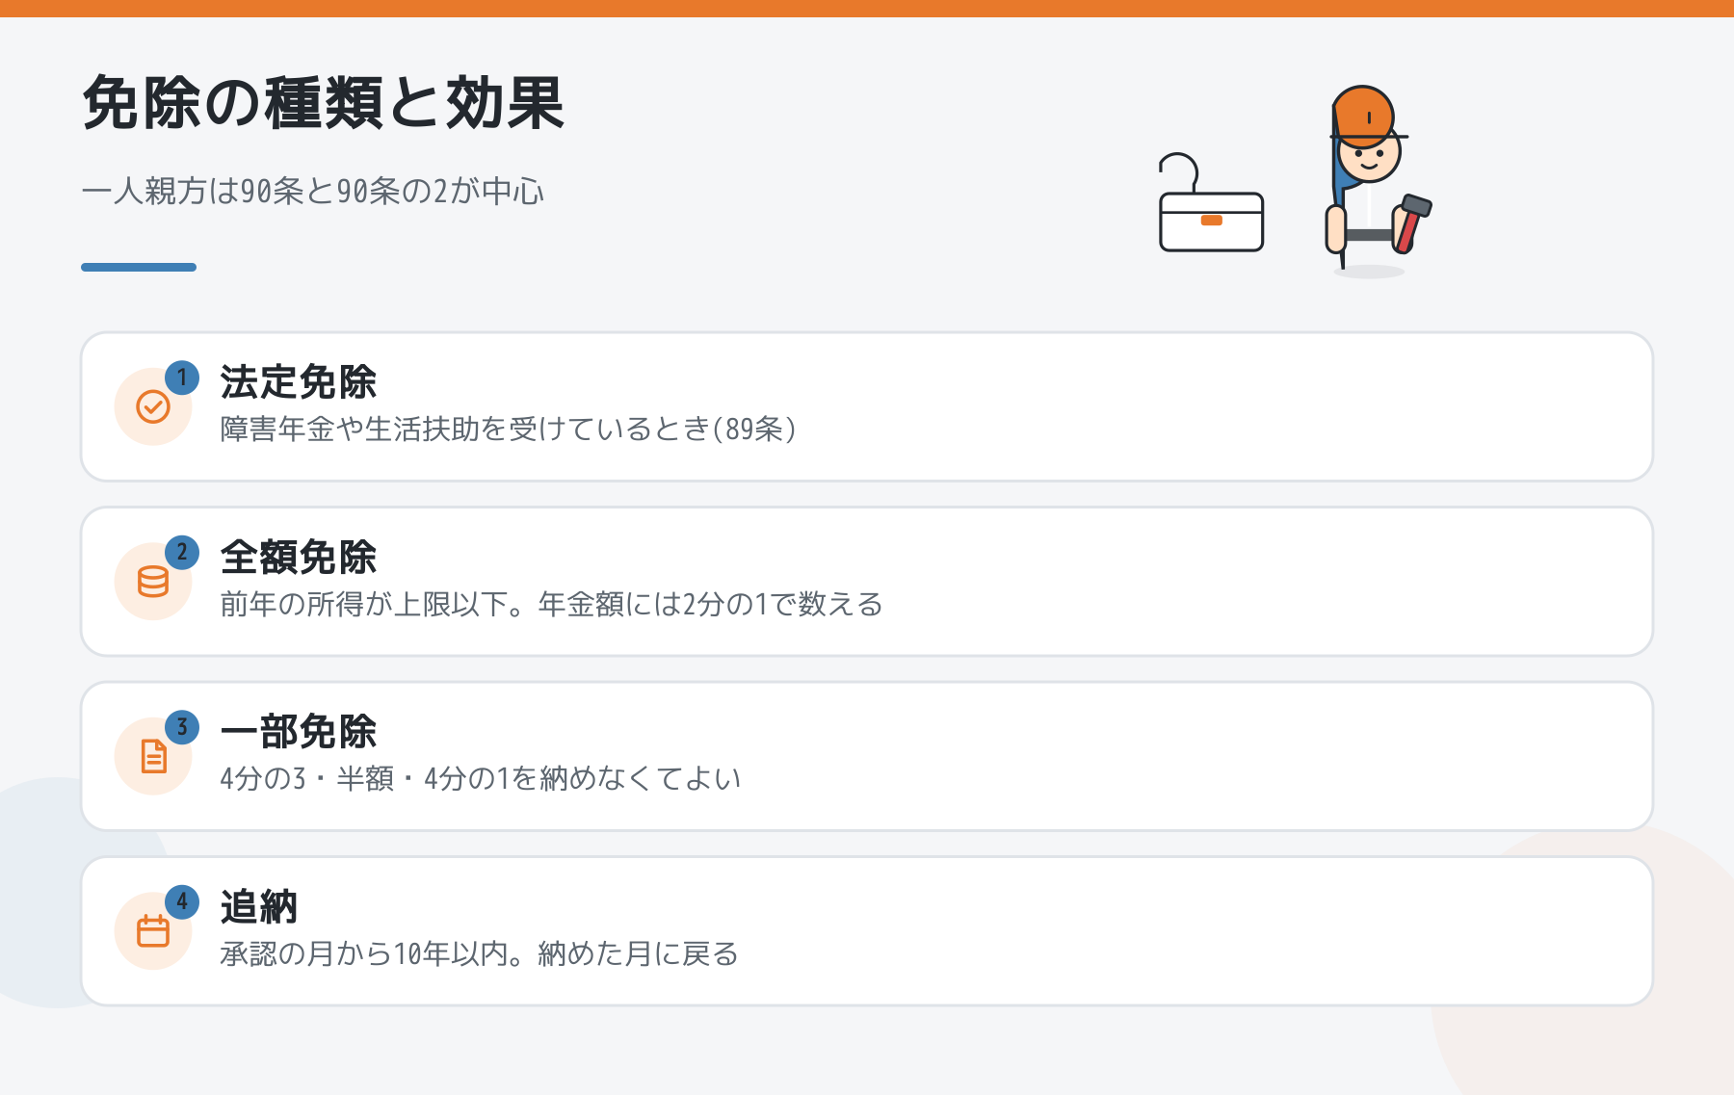This screenshot has height=1095, width=1734.
Task: Click the worker with hammer illustration
Action: 1378,180
